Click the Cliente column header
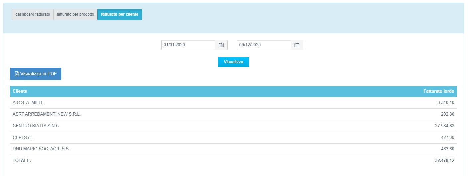This screenshot has width=468, height=176. coord(20,91)
